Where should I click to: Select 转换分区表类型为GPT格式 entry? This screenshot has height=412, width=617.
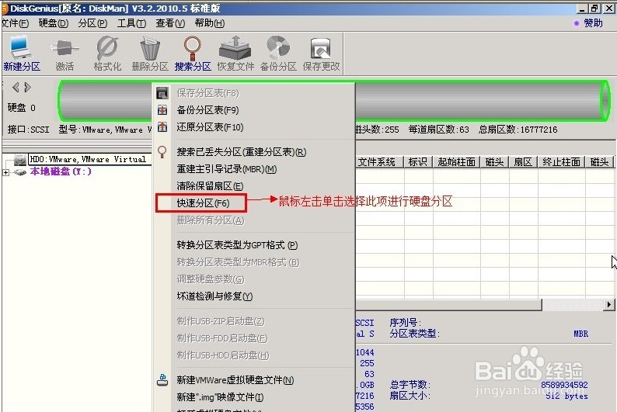[x=237, y=245]
